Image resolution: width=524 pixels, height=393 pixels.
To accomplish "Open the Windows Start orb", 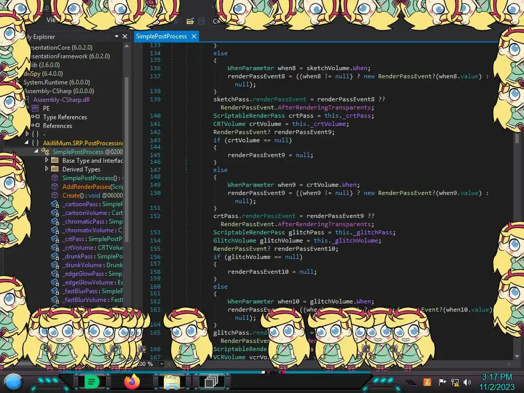I will pyautogui.click(x=13, y=382).
